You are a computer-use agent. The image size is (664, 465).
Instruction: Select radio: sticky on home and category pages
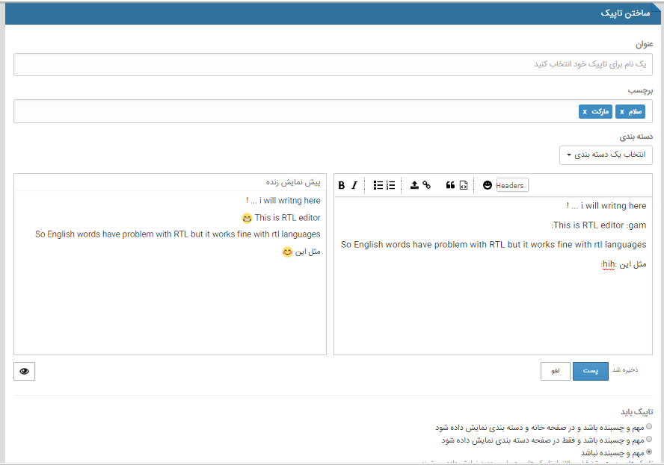tap(649, 426)
